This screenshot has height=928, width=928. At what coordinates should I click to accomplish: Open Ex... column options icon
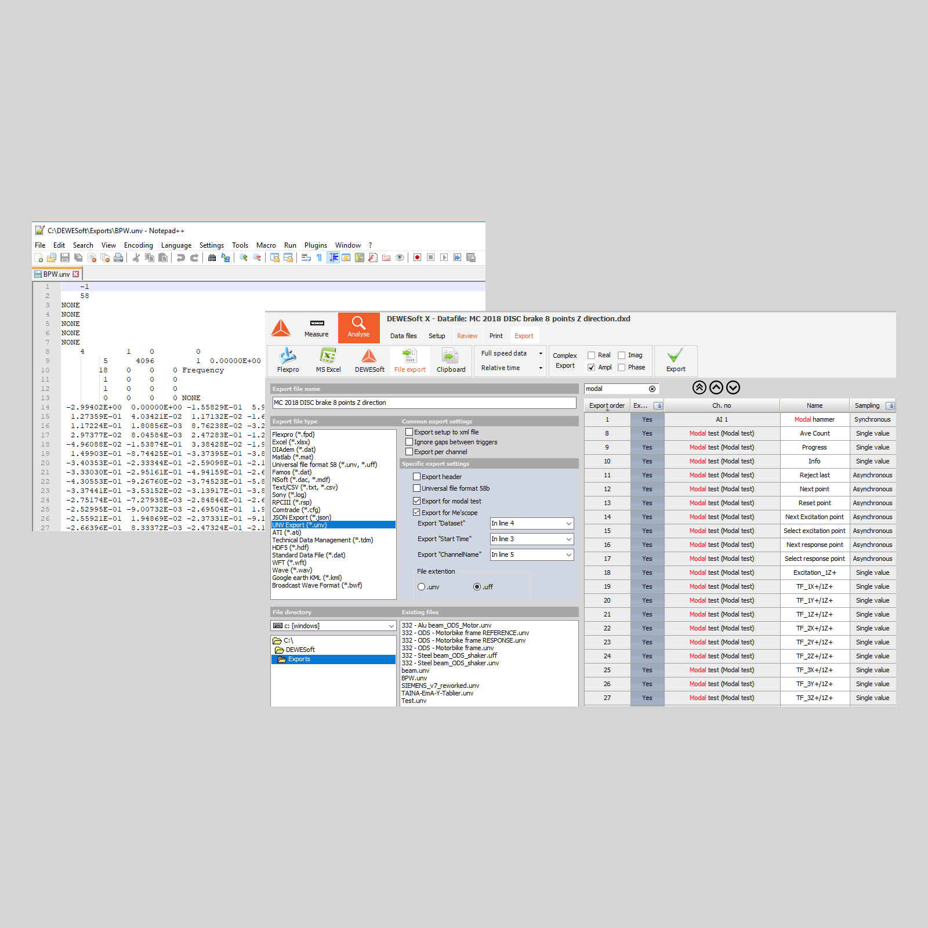[658, 405]
